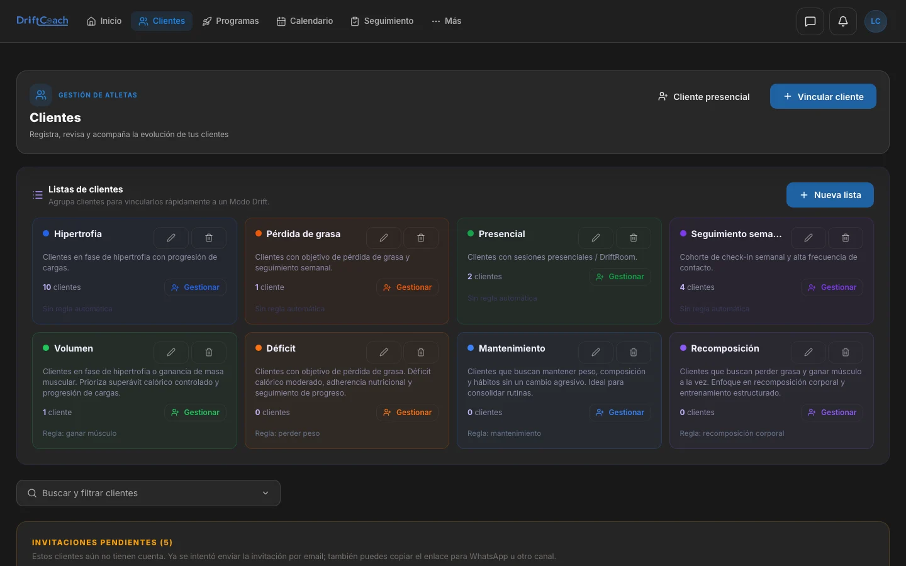
Task: Click the Cliente presencial button
Action: [704, 96]
